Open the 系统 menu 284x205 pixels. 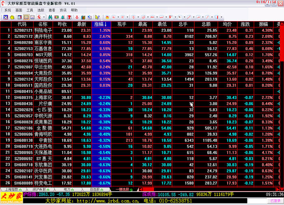pos(8,10)
